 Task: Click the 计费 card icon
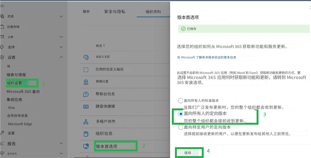coord(2,37)
